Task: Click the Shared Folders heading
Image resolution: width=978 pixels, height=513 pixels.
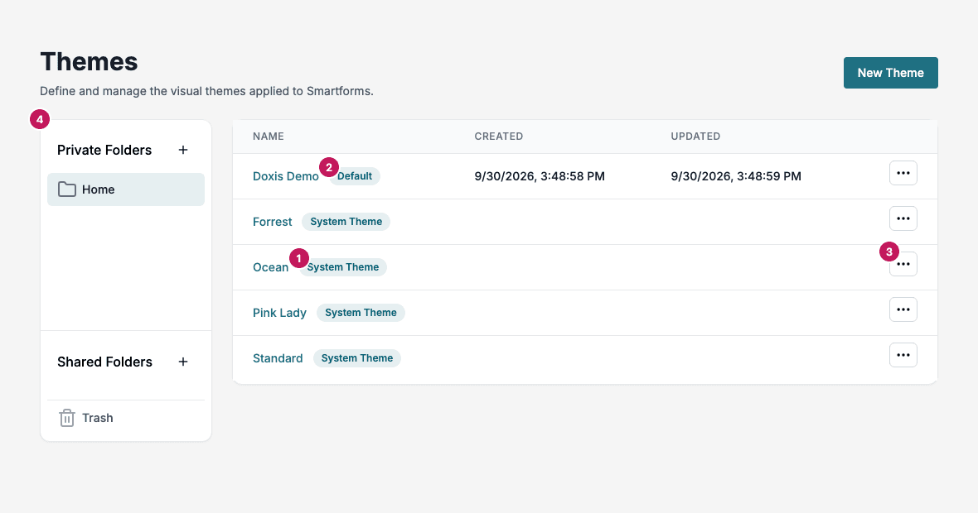Action: pyautogui.click(x=104, y=362)
